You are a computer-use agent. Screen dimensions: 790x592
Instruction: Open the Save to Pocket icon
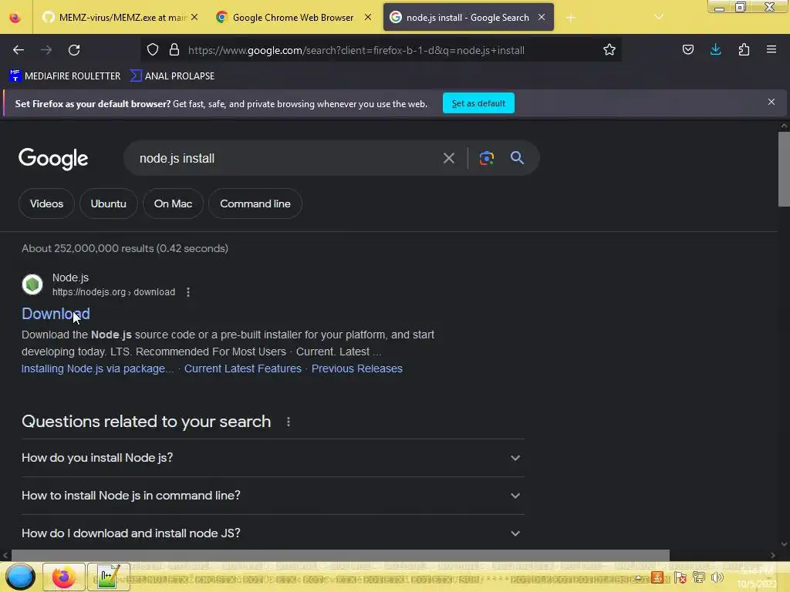[687, 50]
